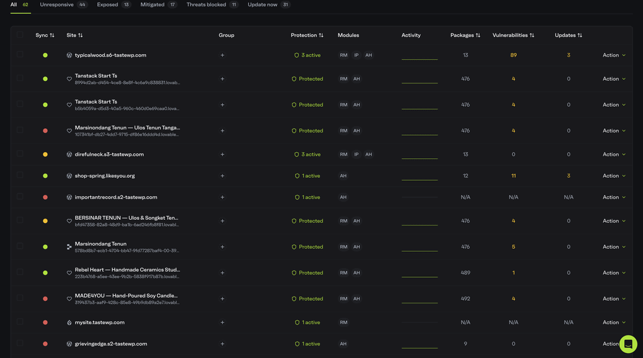Click the heart icon beside BERSINAR TENUN site
Screen dimensions: 643x358
69,220
